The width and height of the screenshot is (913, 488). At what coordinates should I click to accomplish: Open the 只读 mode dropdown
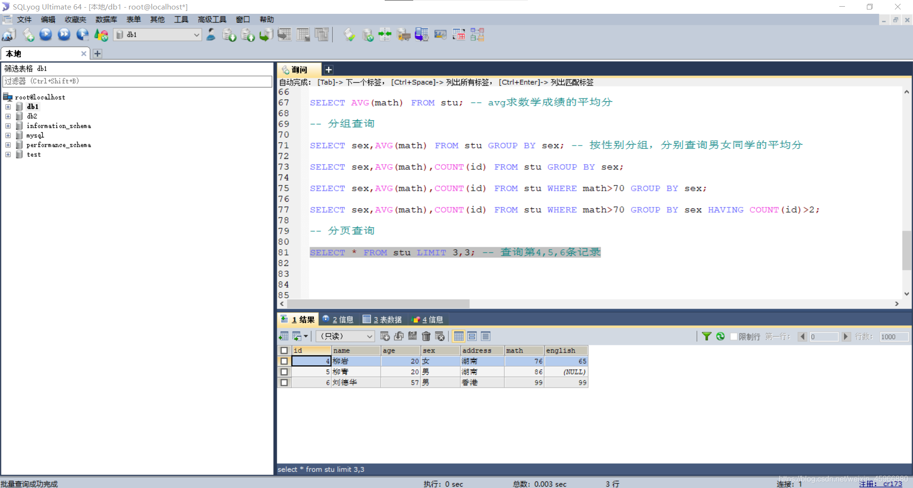[346, 336]
